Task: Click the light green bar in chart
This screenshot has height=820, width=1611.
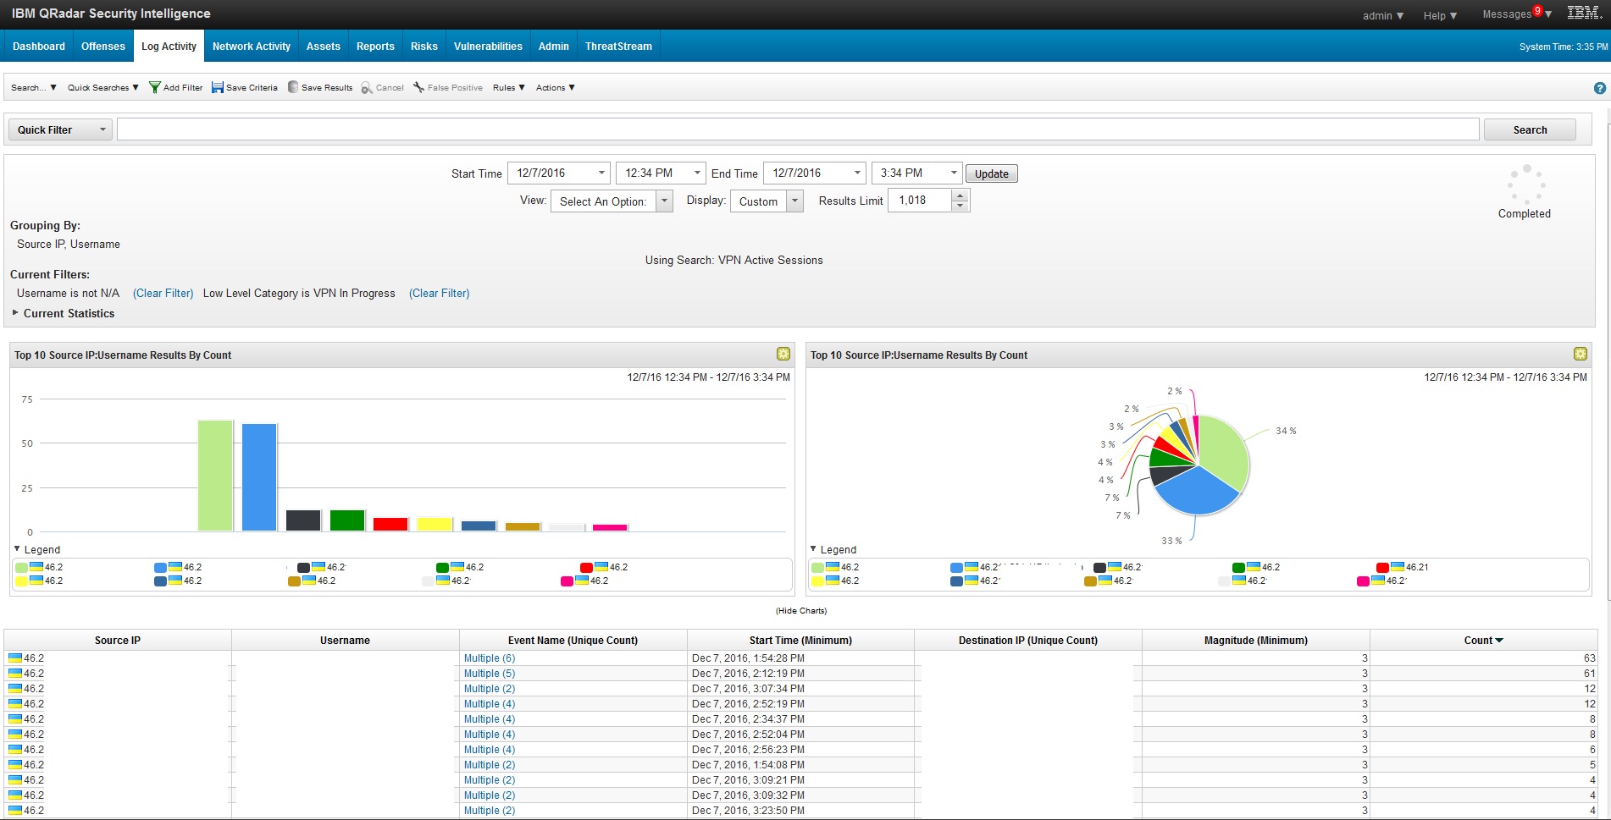Action: (215, 476)
